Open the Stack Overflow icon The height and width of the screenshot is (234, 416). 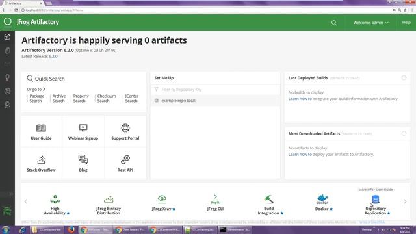(41, 160)
